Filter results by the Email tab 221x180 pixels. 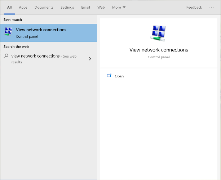(85, 7)
